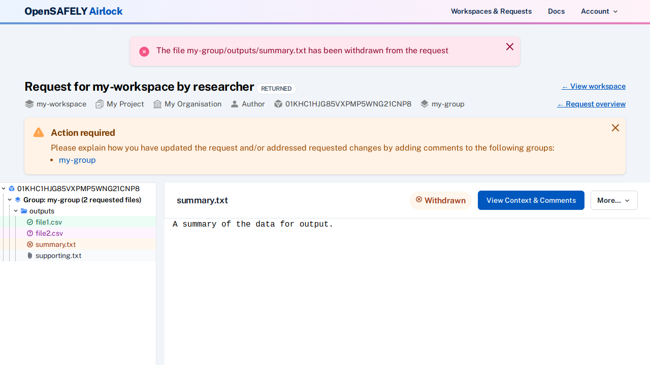Screen dimensions: 650x365
Task: Collapse the outputs folder in file tree
Action: pyautogui.click(x=16, y=211)
